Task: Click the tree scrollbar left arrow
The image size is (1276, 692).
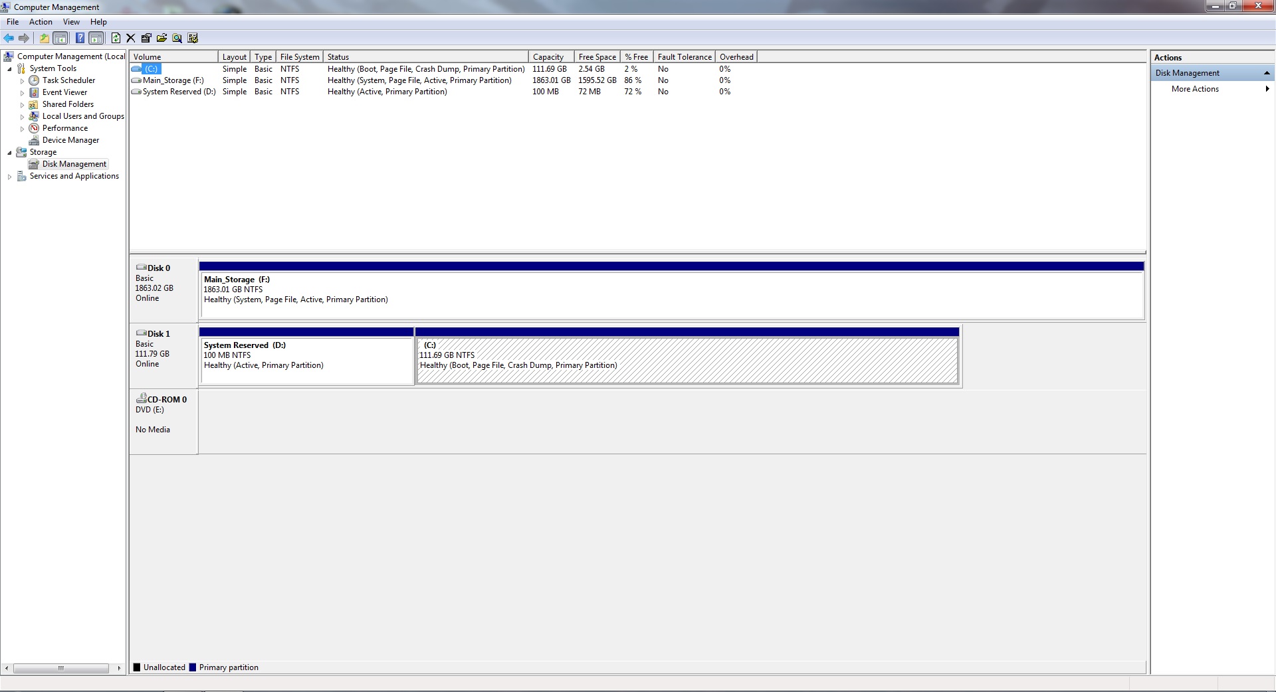Action: point(7,668)
